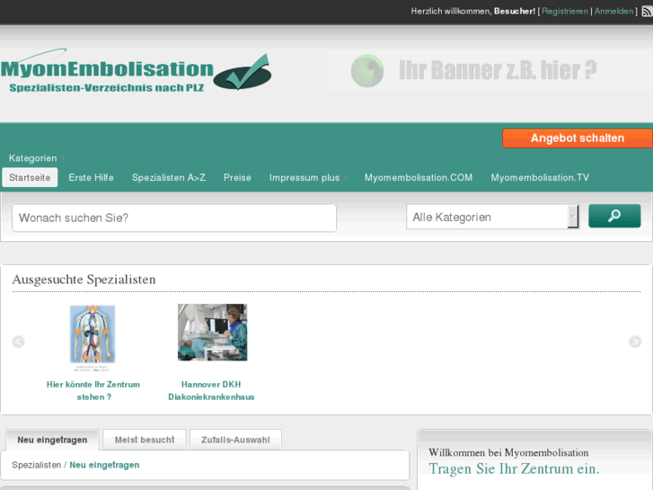Open Hier könnte Ihr Zentrum stehen link

[x=93, y=391]
